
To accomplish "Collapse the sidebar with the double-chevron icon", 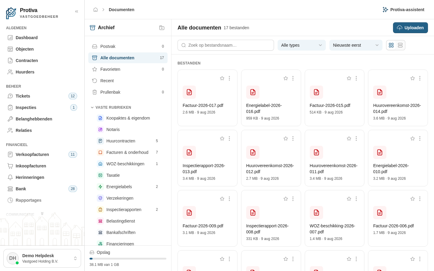I will [x=77, y=11].
